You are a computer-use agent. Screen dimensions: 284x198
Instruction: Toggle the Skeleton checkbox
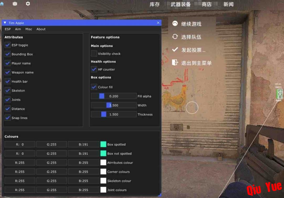click(x=7, y=90)
